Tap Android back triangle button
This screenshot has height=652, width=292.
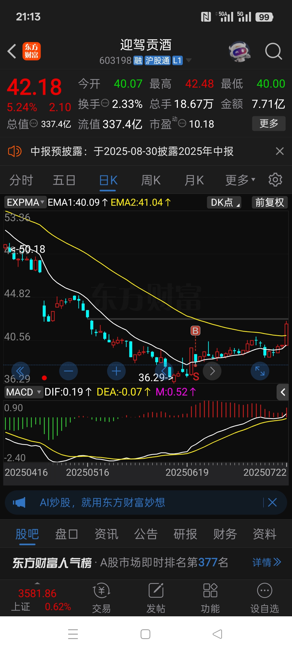click(218, 634)
